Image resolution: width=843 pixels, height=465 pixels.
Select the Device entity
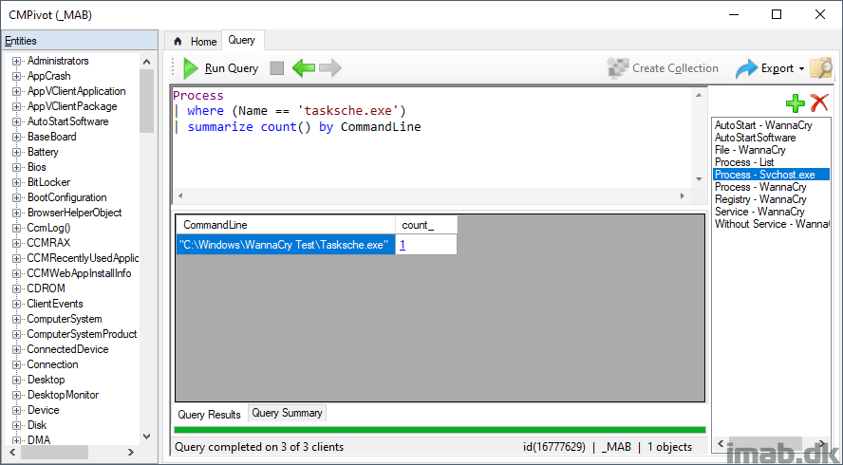pos(43,410)
